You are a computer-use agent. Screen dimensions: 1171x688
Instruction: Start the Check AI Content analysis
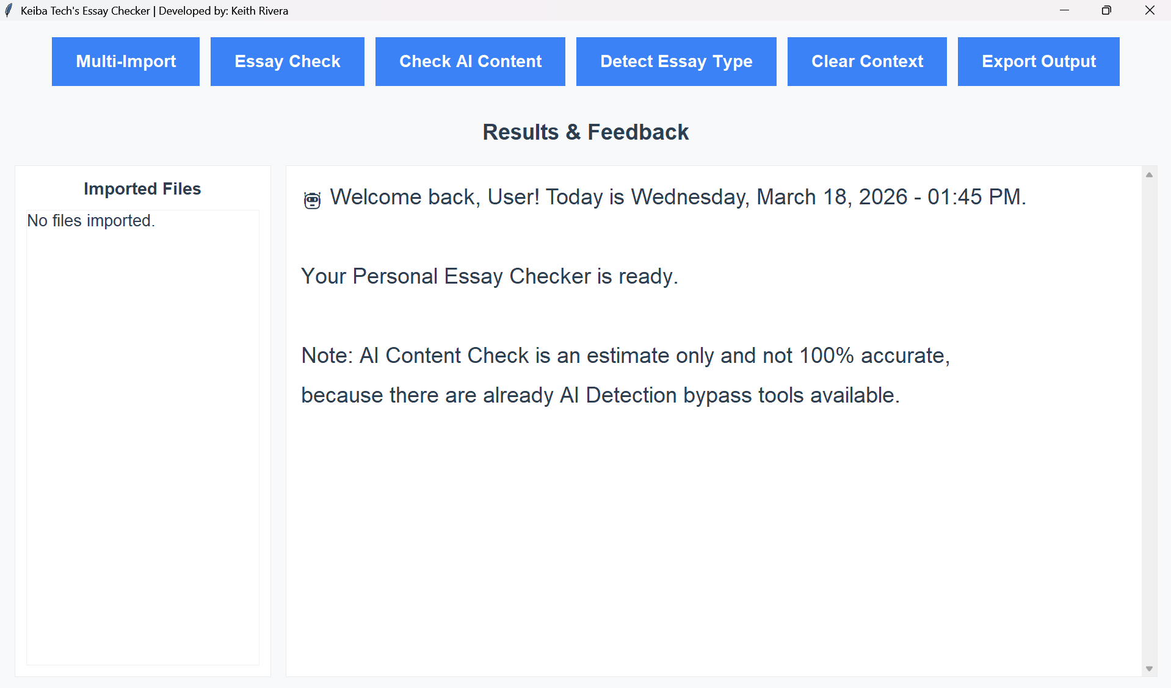click(470, 61)
